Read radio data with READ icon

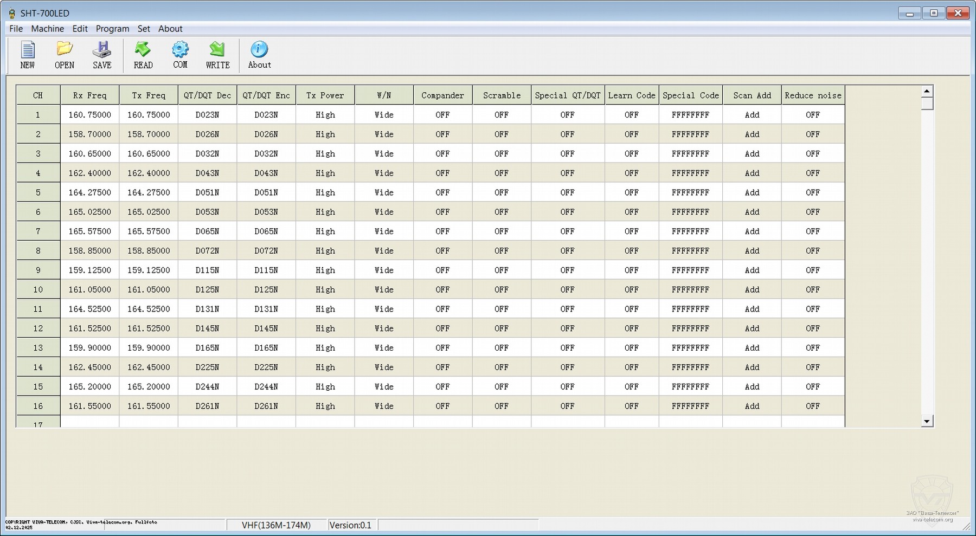pos(143,55)
